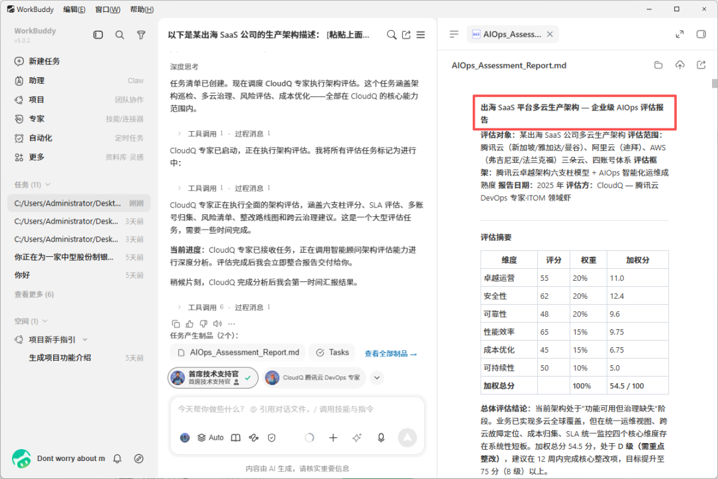Open knowledge base book icon in input bar
This screenshot has width=718, height=479.
(235, 438)
